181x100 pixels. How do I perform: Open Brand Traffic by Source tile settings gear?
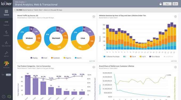94,16
